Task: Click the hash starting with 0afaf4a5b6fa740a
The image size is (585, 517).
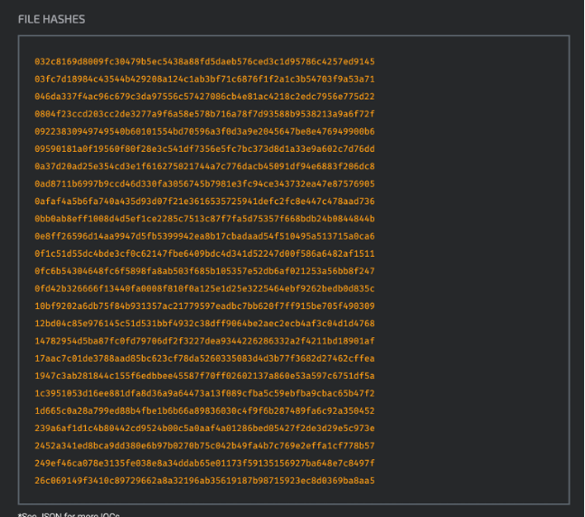Action: pos(204,201)
